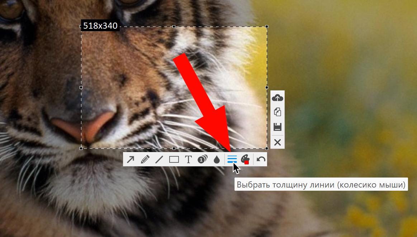Click the top-right corner selection handle
This screenshot has height=237, width=417.
point(267,27)
